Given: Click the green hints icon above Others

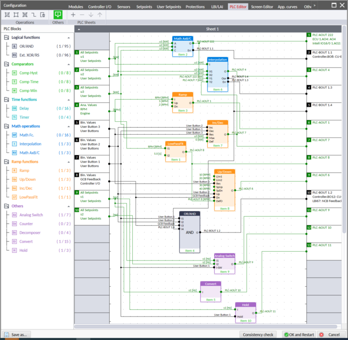Looking at the screenshot, I should pyautogui.click(x=58, y=14).
